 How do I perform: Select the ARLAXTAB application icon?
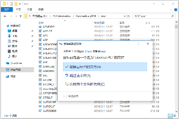pos(40,58)
